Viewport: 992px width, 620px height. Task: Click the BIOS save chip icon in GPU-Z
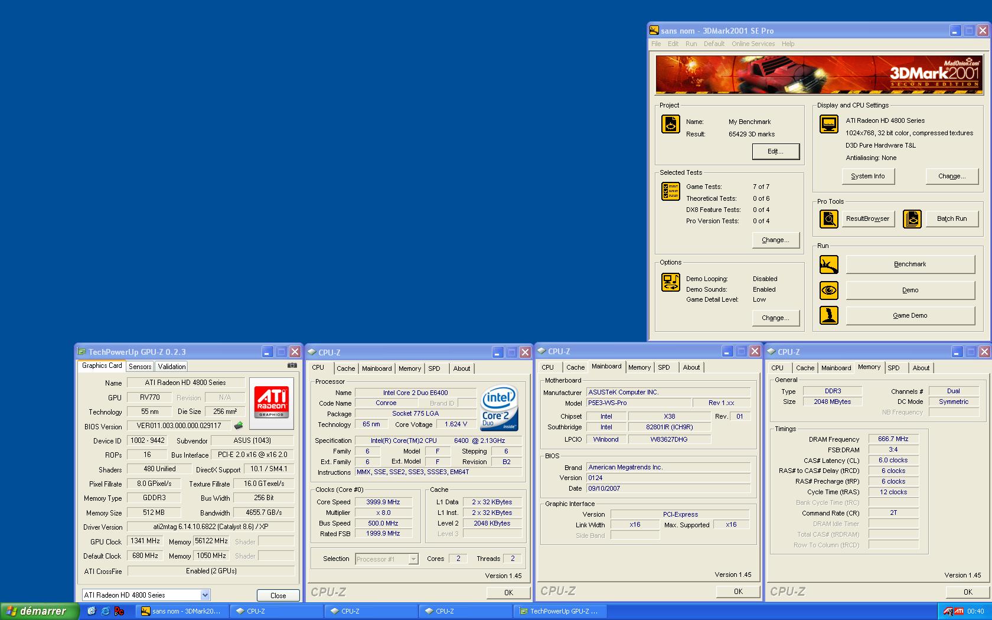(239, 425)
